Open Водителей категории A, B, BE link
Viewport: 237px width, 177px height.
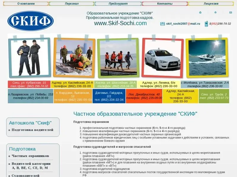[31, 166]
